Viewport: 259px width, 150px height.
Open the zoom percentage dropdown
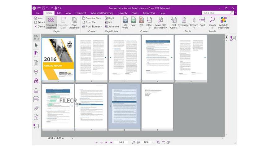[152, 142]
